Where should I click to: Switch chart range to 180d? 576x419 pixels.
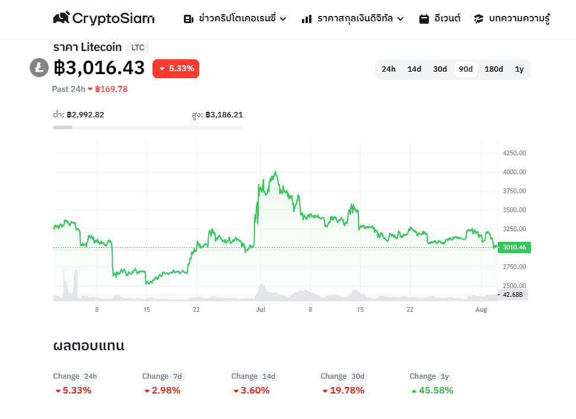click(x=494, y=69)
